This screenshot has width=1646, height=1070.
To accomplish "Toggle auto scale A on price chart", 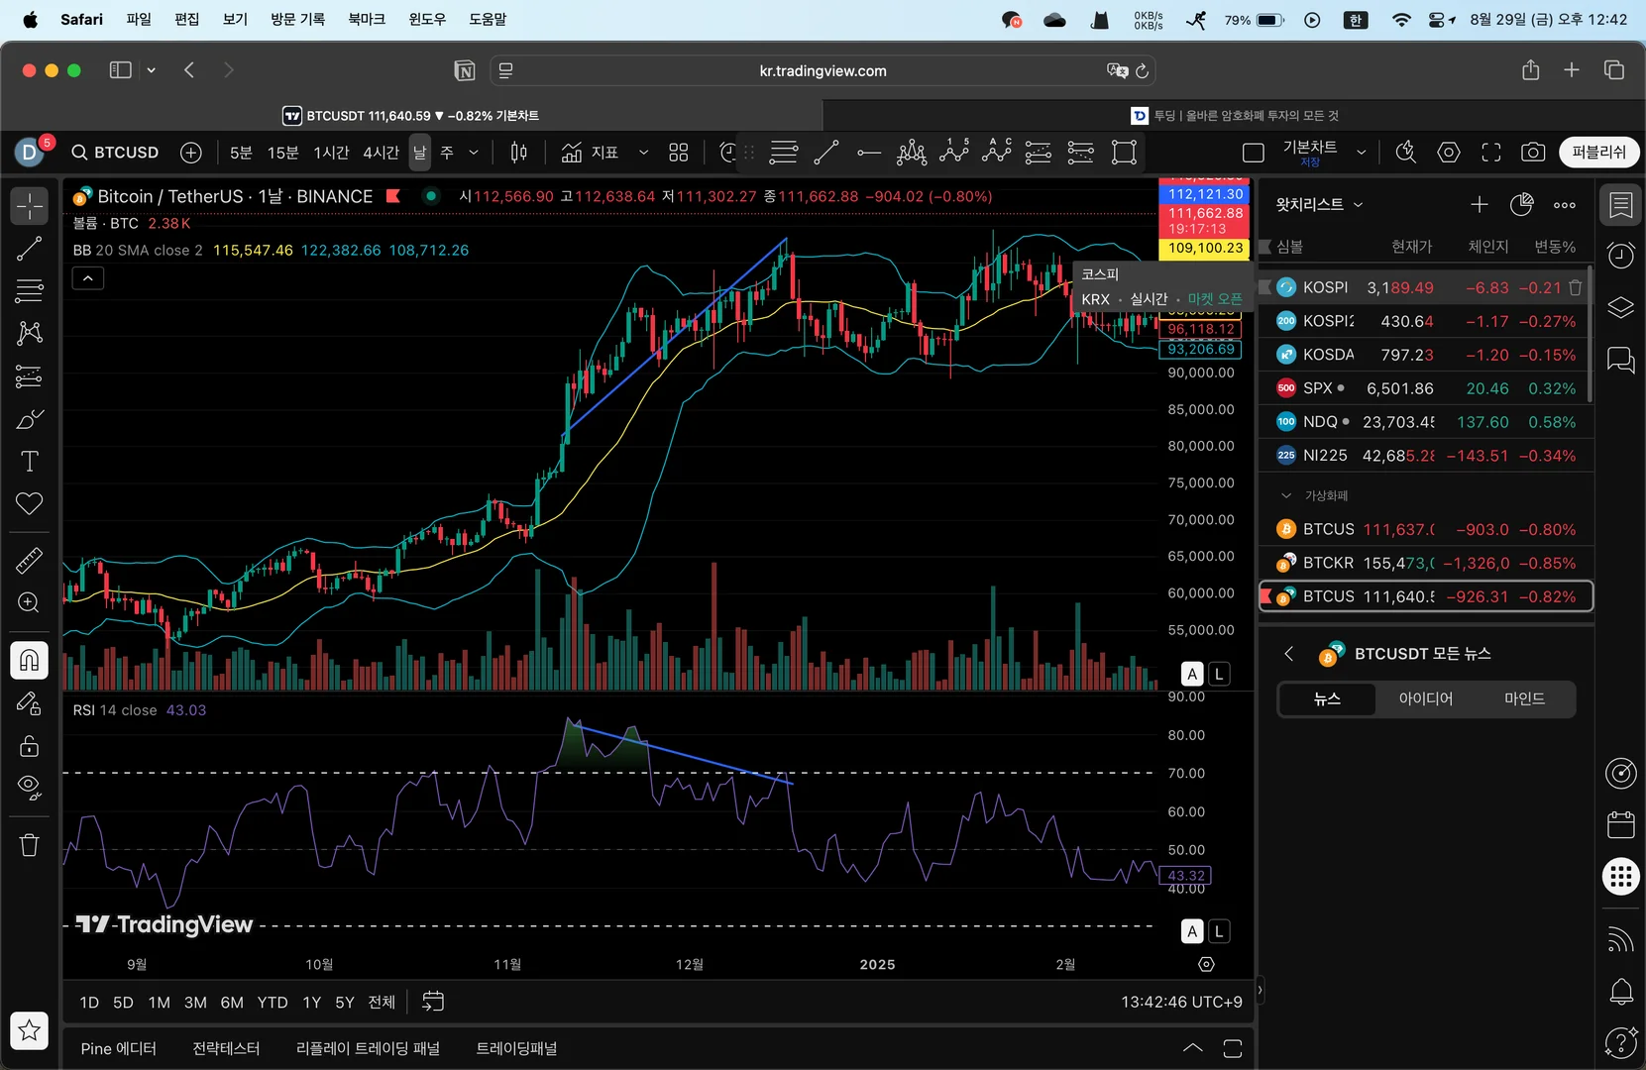I will [x=1192, y=674].
